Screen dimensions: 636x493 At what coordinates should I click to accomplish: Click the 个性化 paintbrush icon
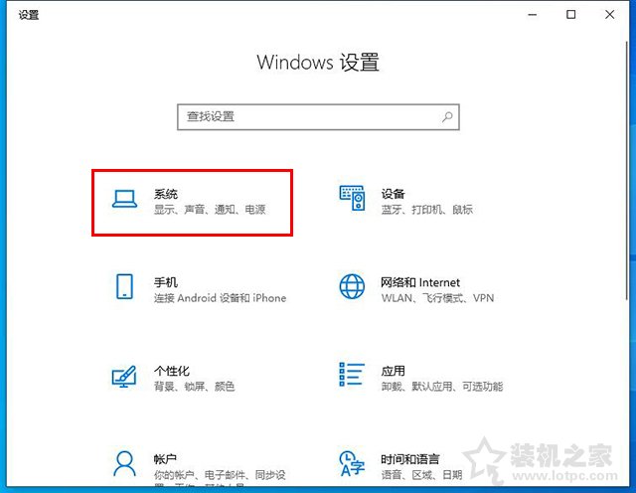pyautogui.click(x=124, y=377)
